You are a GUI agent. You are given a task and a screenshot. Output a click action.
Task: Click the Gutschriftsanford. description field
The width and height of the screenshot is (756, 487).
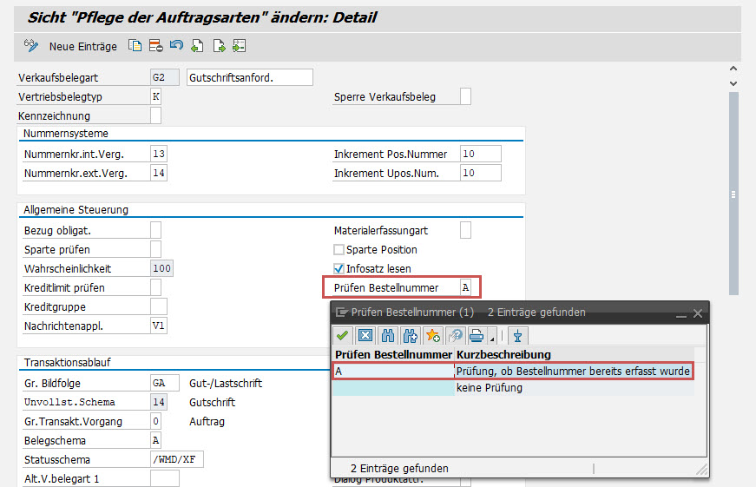[x=250, y=77]
